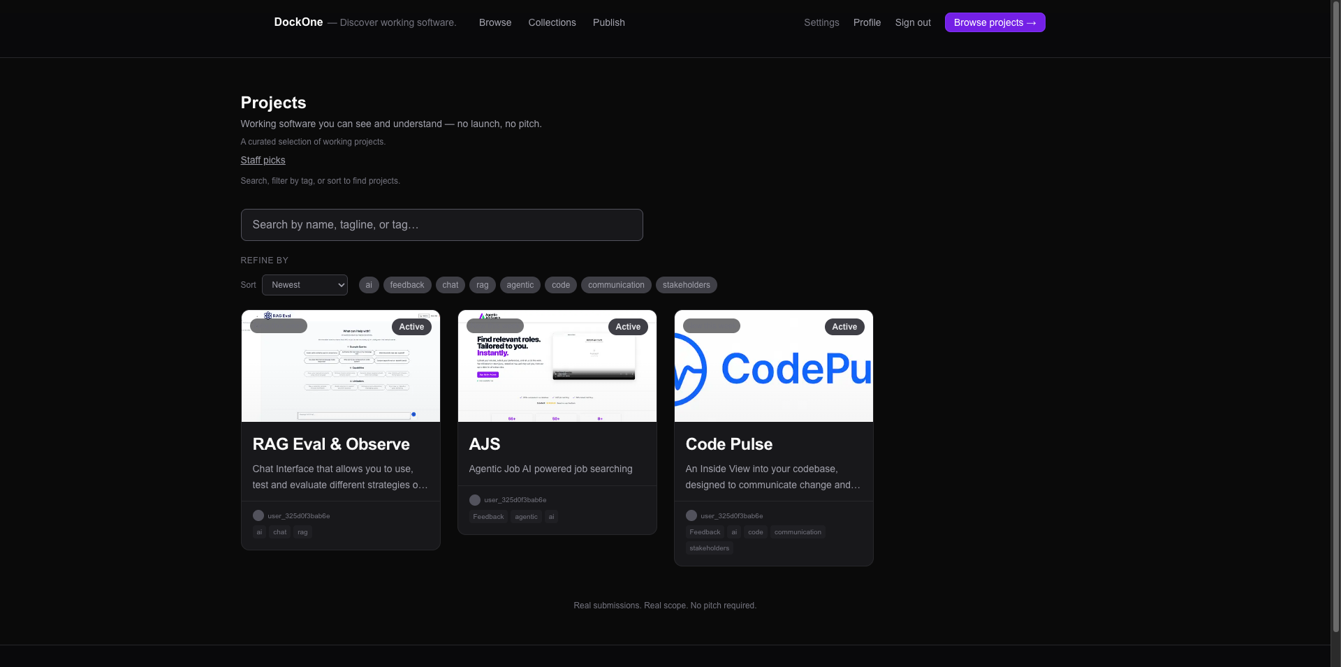
Task: Sign out of DockOne
Action: 913,22
